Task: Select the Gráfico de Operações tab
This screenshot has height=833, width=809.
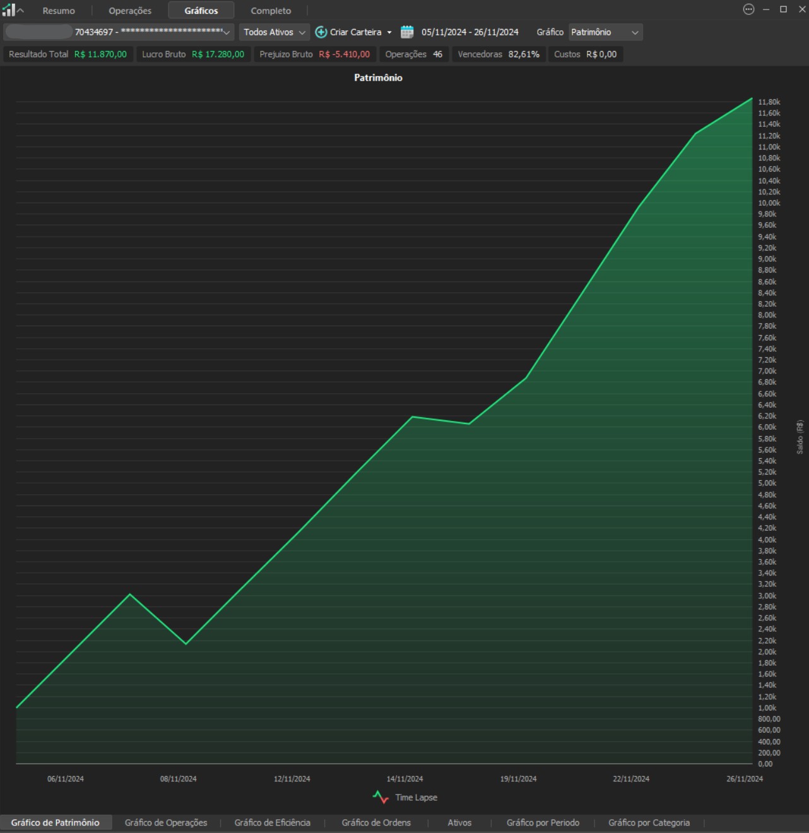Action: tap(166, 822)
